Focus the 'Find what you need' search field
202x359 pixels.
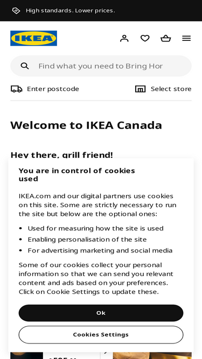[101, 66]
